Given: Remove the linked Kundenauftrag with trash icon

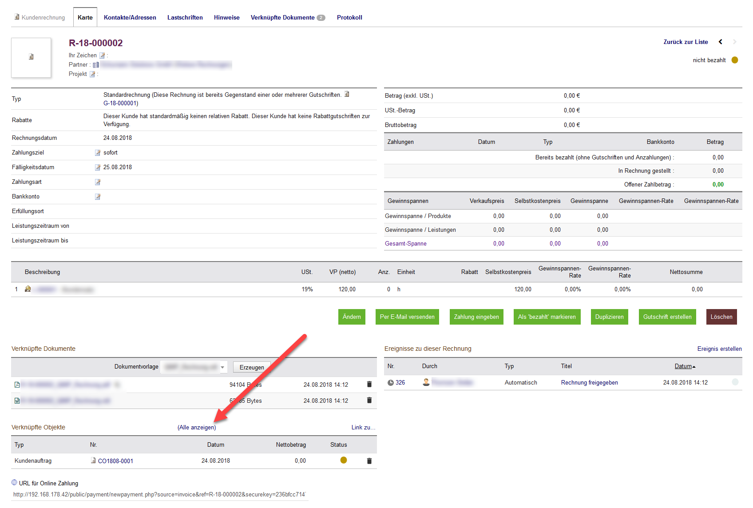Looking at the screenshot, I should [369, 461].
